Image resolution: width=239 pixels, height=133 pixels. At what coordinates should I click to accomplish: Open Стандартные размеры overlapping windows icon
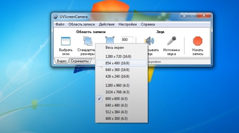pos(88,41)
